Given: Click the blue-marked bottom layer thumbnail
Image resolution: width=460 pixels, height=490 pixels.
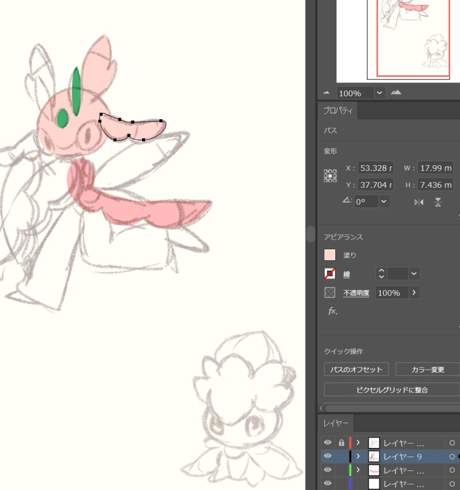Looking at the screenshot, I should coord(374,484).
